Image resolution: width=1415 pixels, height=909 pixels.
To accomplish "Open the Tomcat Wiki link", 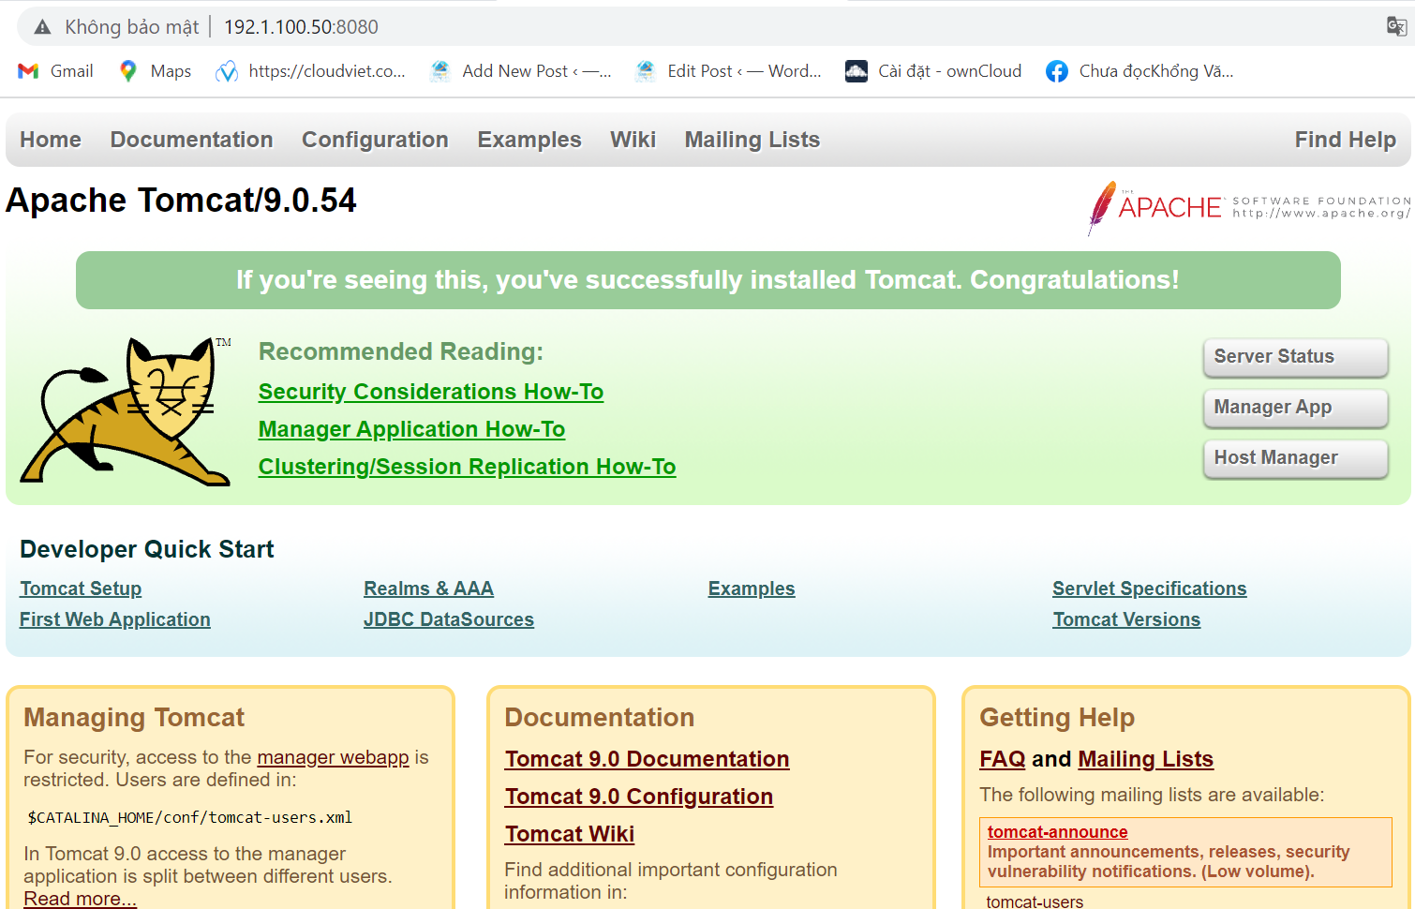I will point(570,834).
